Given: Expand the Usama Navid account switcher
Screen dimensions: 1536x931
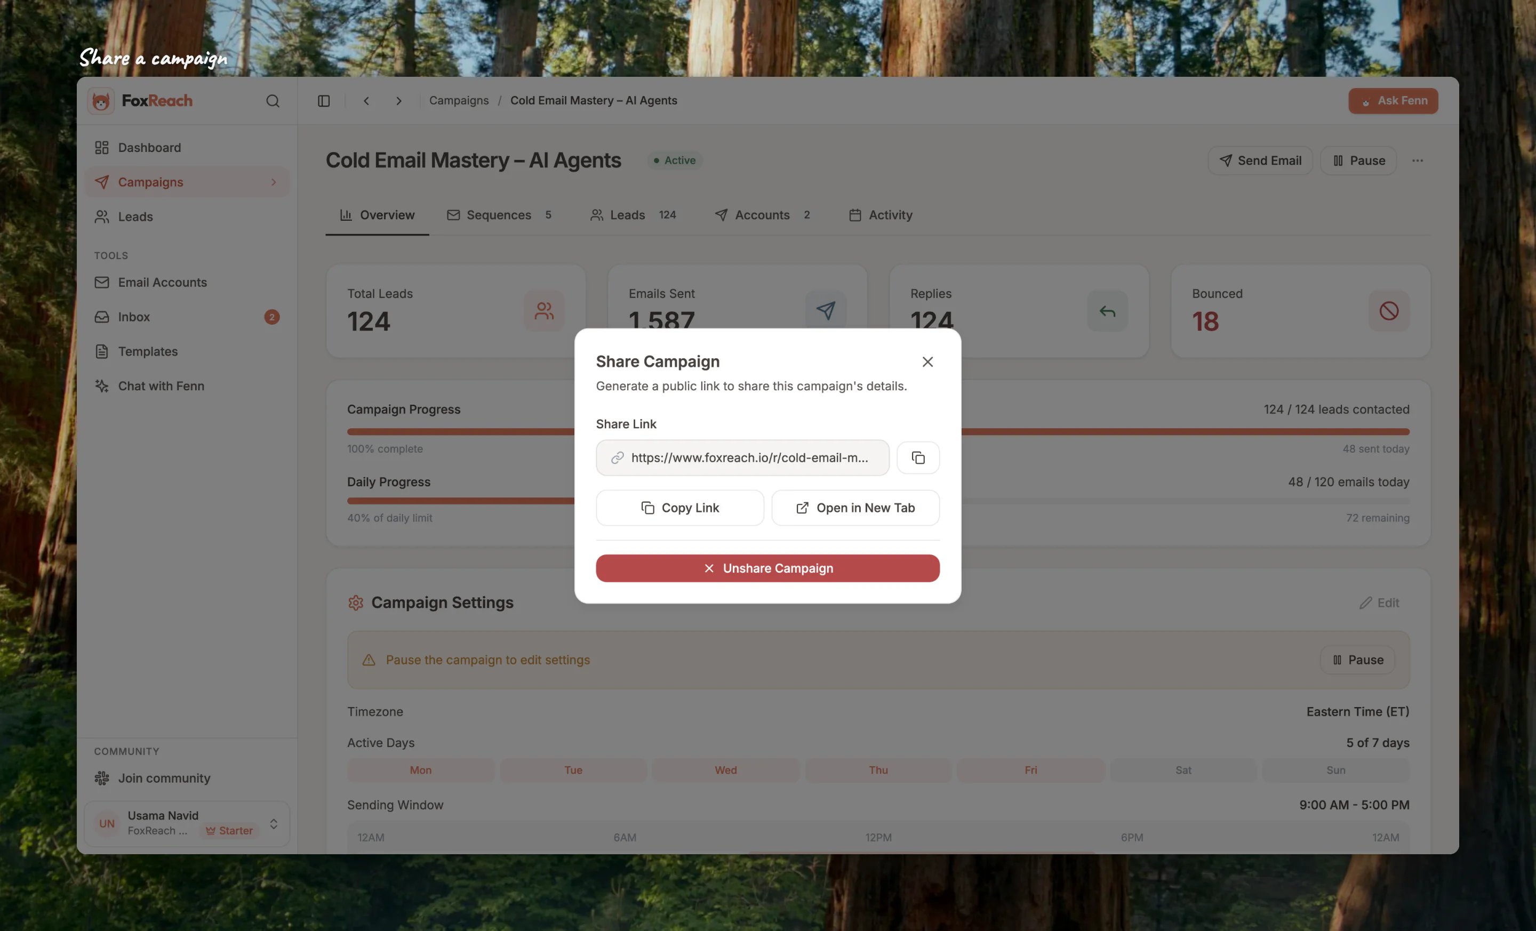Looking at the screenshot, I should tap(187, 823).
